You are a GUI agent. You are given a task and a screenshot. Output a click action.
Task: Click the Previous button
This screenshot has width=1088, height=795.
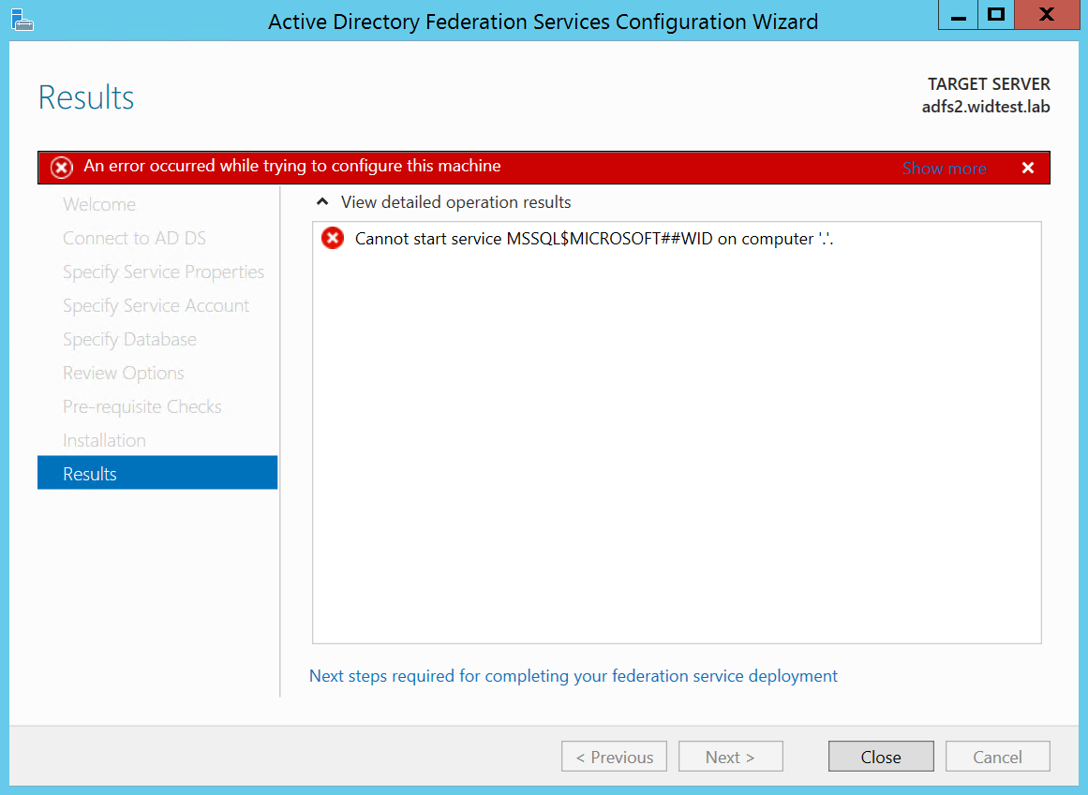point(614,757)
